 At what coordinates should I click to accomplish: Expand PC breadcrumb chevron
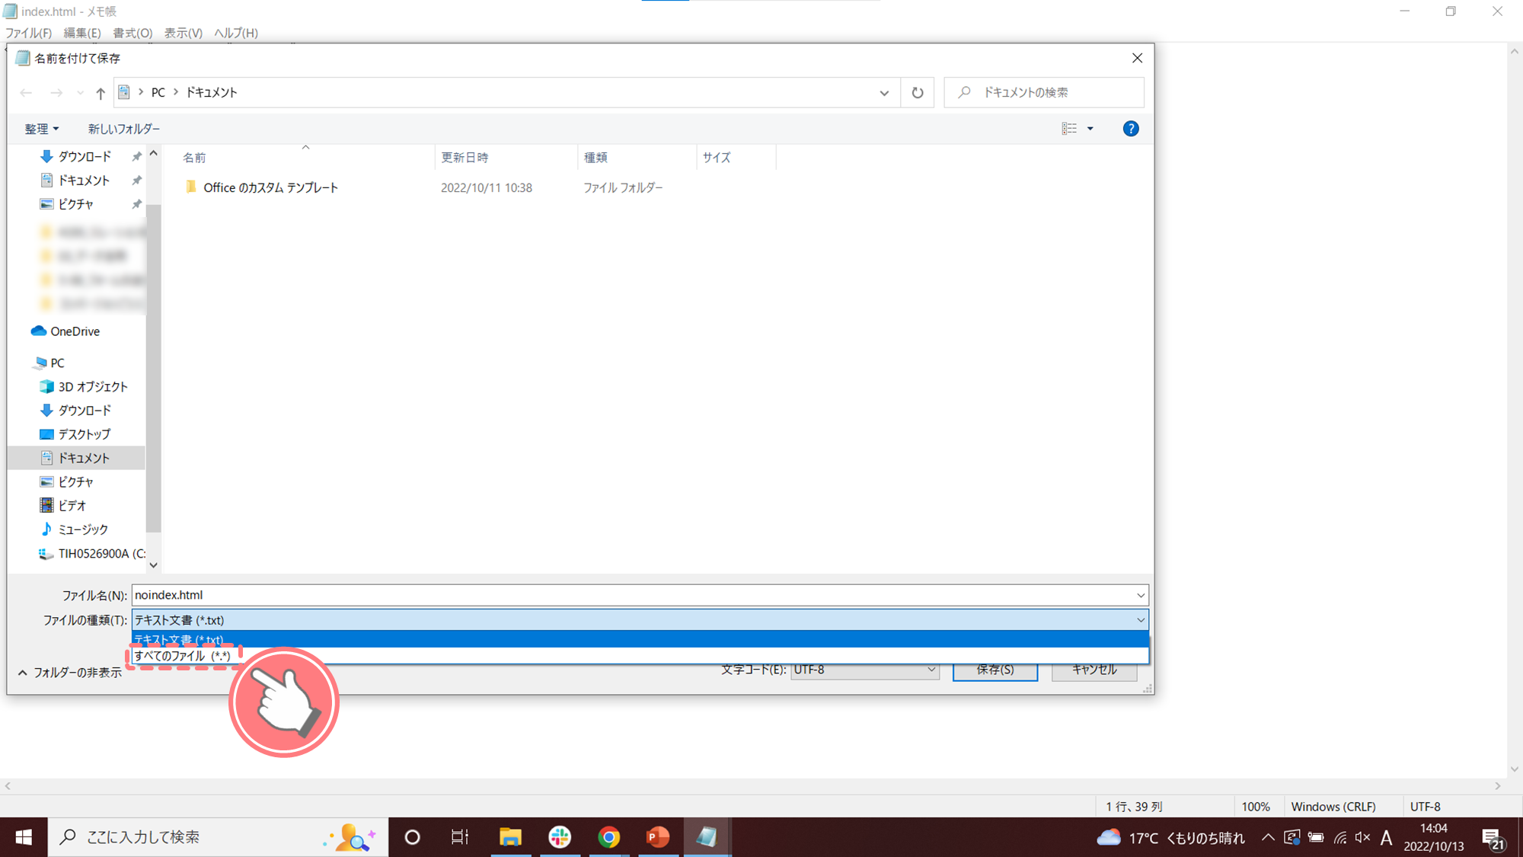click(176, 92)
